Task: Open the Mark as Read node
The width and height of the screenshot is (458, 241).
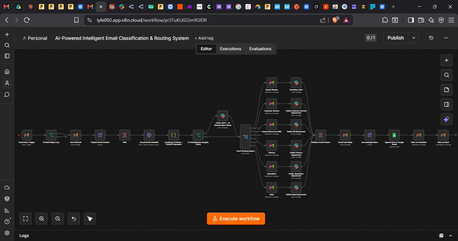Action: pos(443,135)
